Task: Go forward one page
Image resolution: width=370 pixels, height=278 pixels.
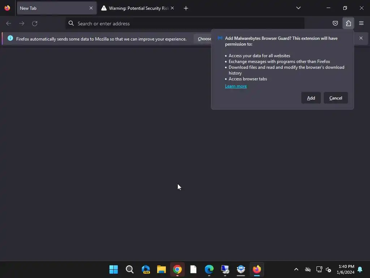Action: pos(21,24)
